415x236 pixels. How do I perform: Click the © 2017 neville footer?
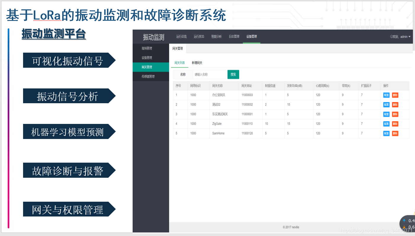291,227
